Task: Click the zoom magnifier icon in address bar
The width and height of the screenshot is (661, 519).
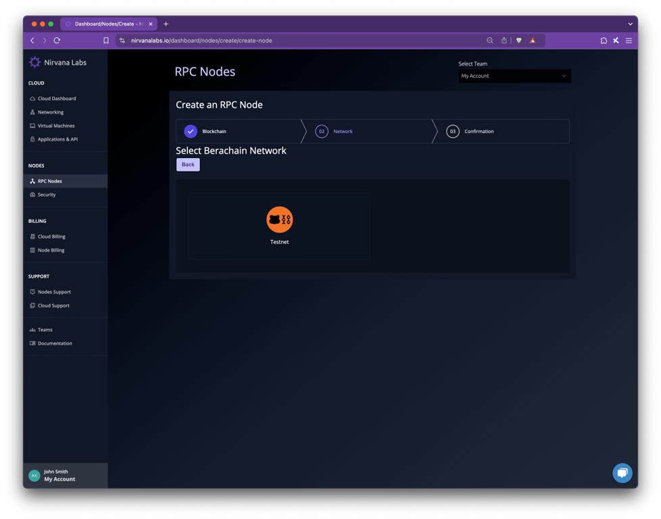Action: pos(490,41)
